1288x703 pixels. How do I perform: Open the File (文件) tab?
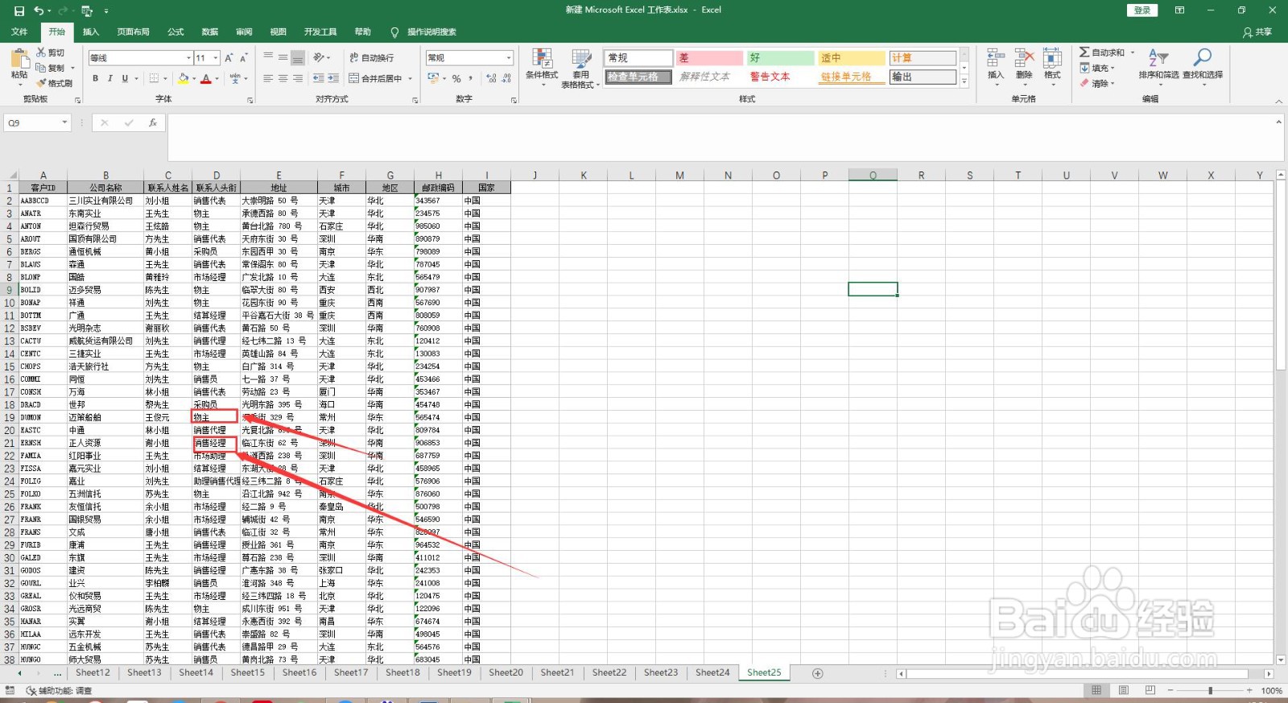tap(19, 32)
